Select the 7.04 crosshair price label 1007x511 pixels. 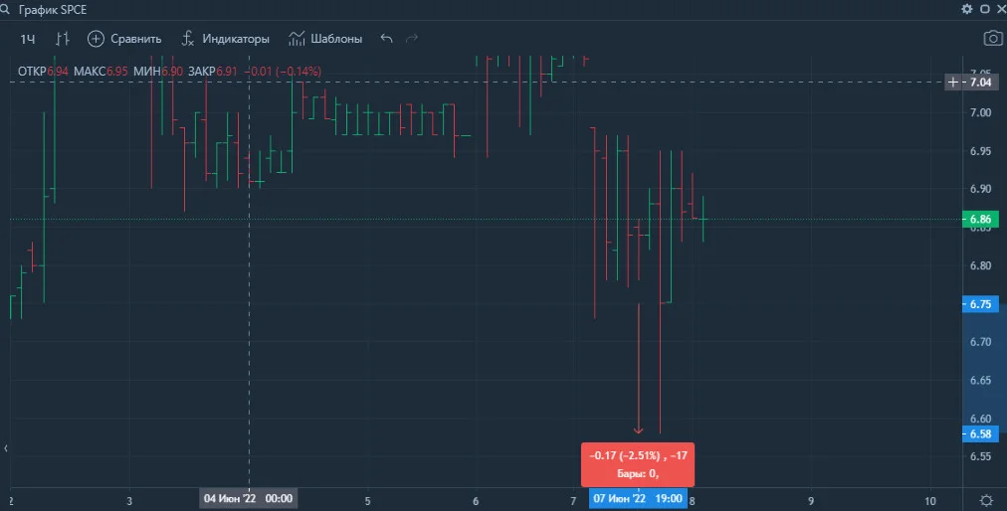pos(981,83)
